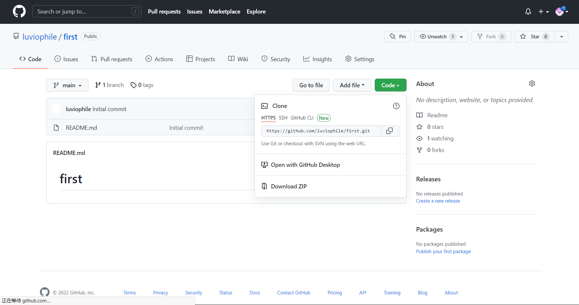Pin this repository
The height and width of the screenshot is (305, 579).
pos(398,36)
